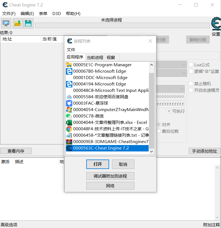This screenshot has height=228, width=221.
Task: Click the save floppy disk icon
Action: [28, 23]
